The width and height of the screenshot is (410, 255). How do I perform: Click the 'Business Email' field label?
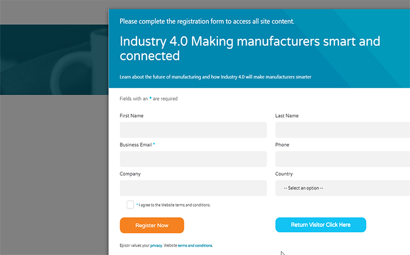point(136,145)
